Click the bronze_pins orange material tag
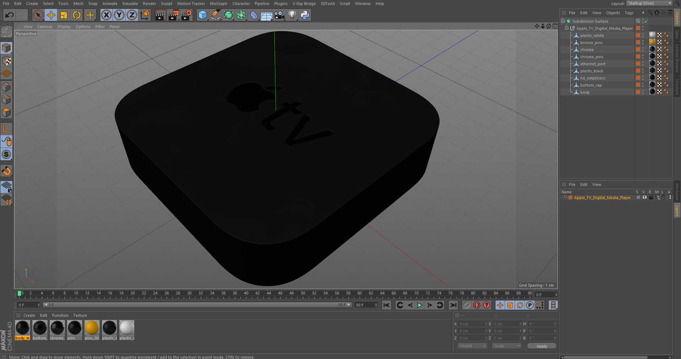 (652, 42)
